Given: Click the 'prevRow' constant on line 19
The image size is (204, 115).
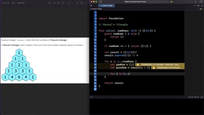Looking at the screenshot, I should [x=121, y=68].
